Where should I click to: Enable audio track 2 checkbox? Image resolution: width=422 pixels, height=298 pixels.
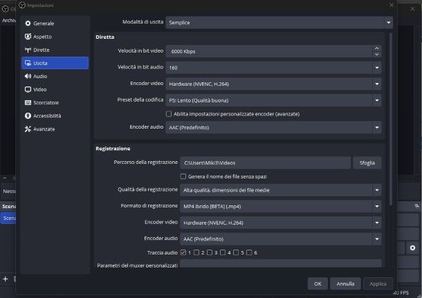[x=196, y=252]
